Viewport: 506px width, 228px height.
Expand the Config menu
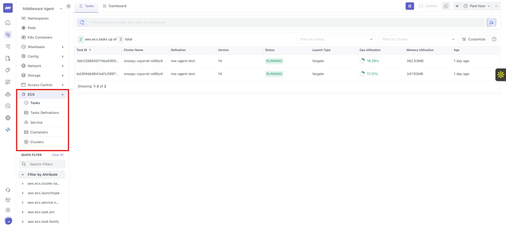coord(42,56)
